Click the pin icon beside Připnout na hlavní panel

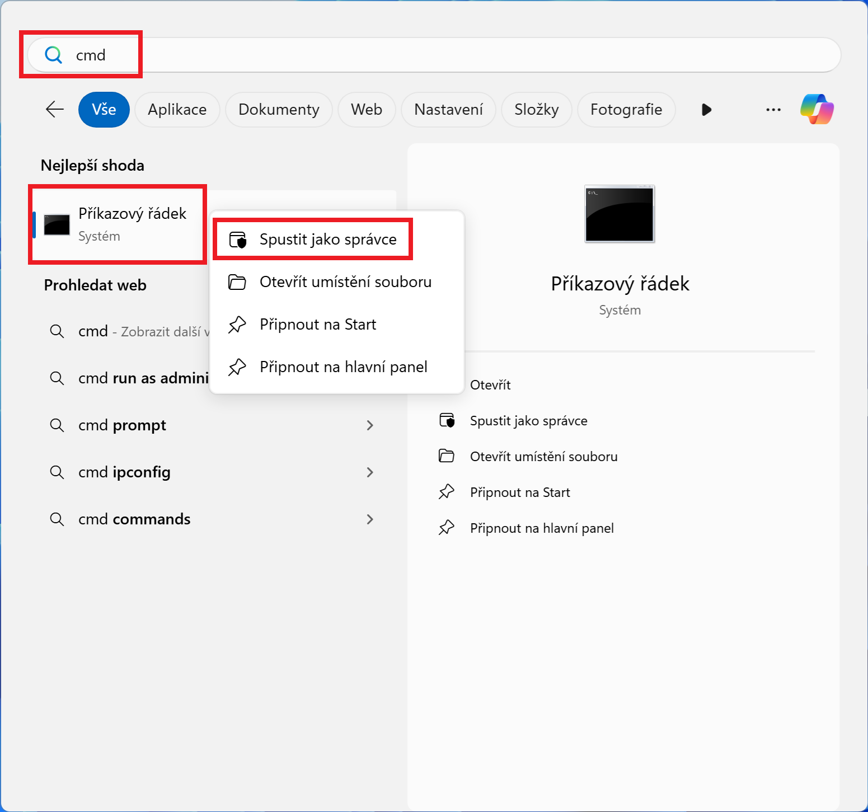click(x=237, y=367)
